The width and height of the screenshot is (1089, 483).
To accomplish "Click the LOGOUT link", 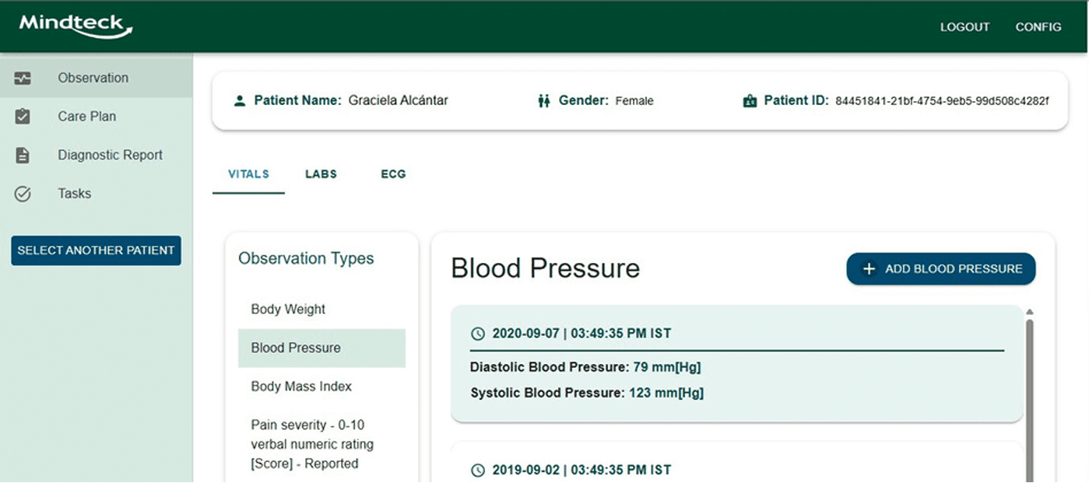I will point(964,26).
